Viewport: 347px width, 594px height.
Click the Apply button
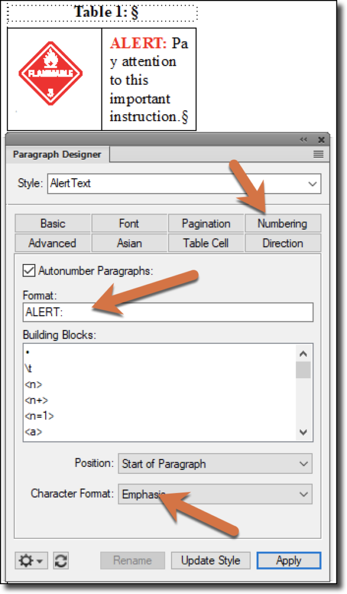288,560
